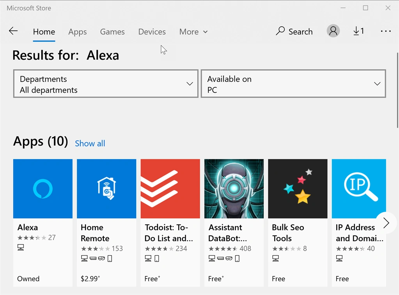Click the Search magnifier icon
This screenshot has width=399, height=295.
[280, 31]
